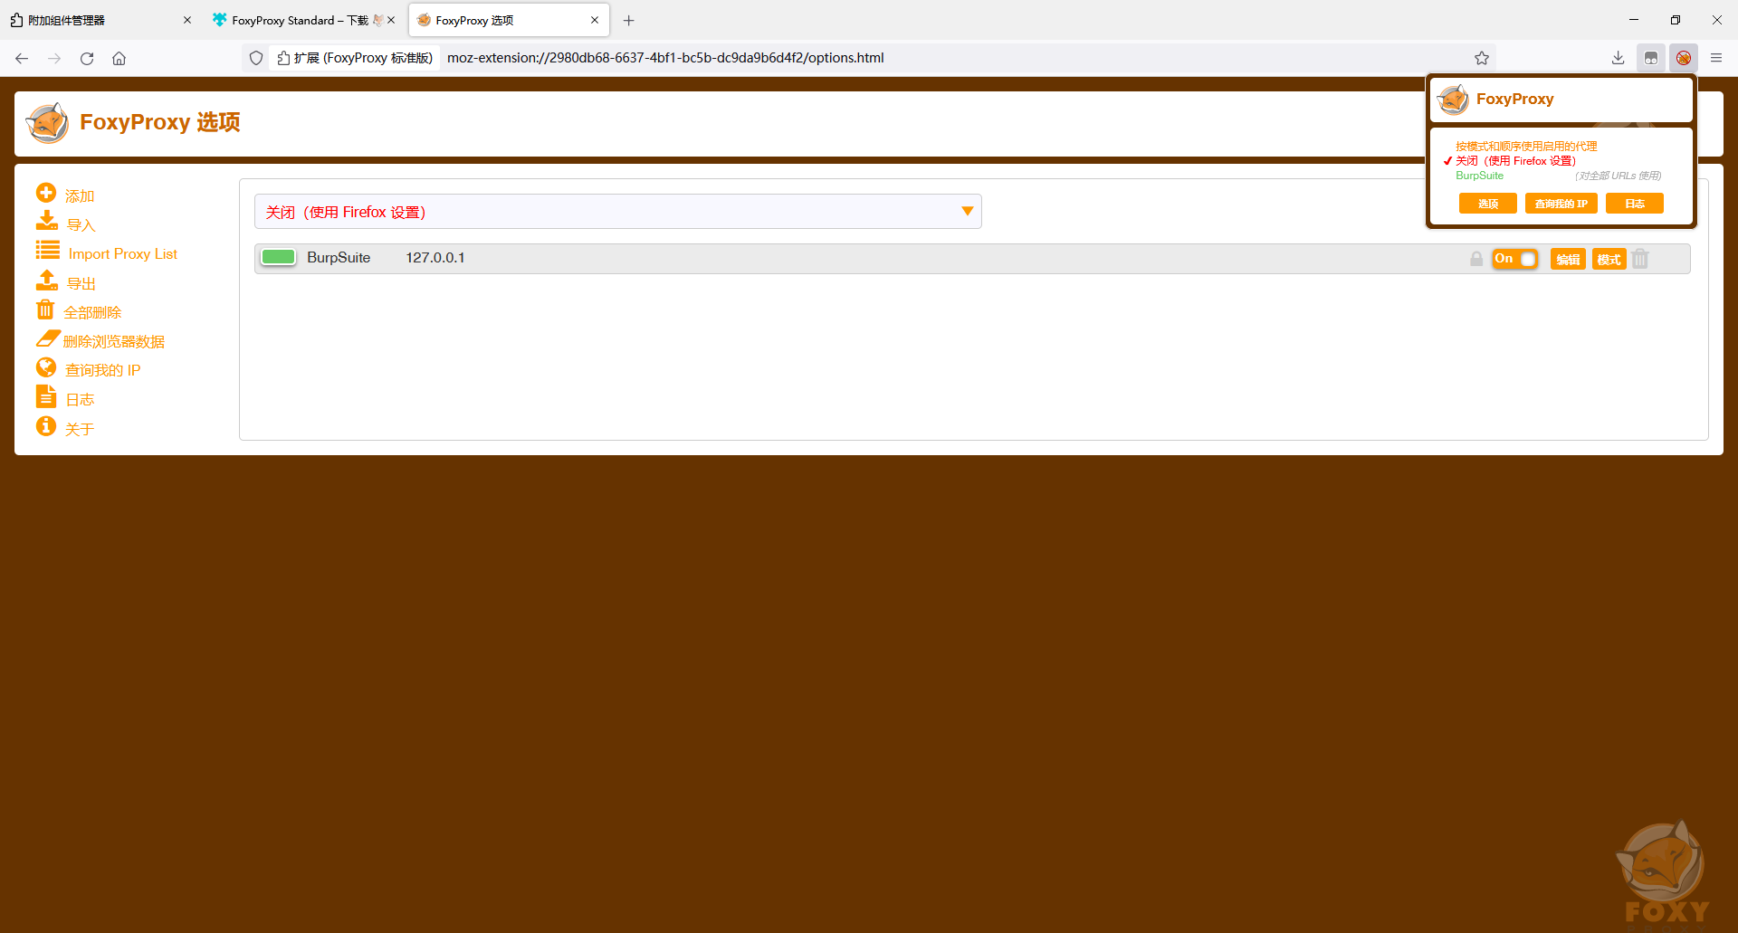Go back to the previous page
Screen dimensions: 1738x933
22,58
